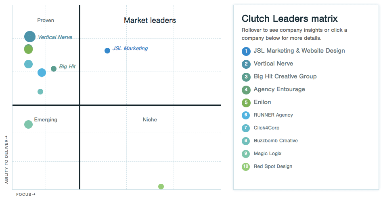The width and height of the screenshot is (381, 197).
Task: Open Agency Entourage company details
Action: pos(279,89)
